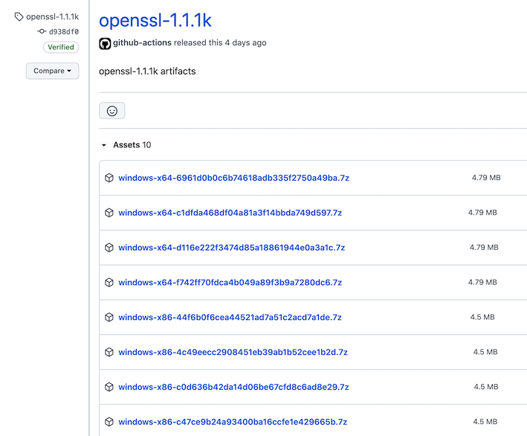The width and height of the screenshot is (527, 436).
Task: Open commit d938df0
Action: pyautogui.click(x=63, y=32)
